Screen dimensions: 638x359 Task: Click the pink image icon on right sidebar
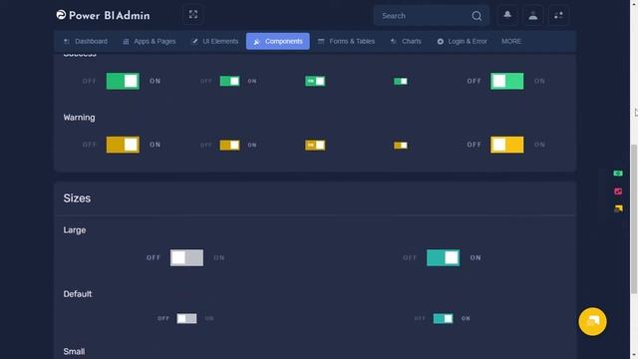pos(618,191)
